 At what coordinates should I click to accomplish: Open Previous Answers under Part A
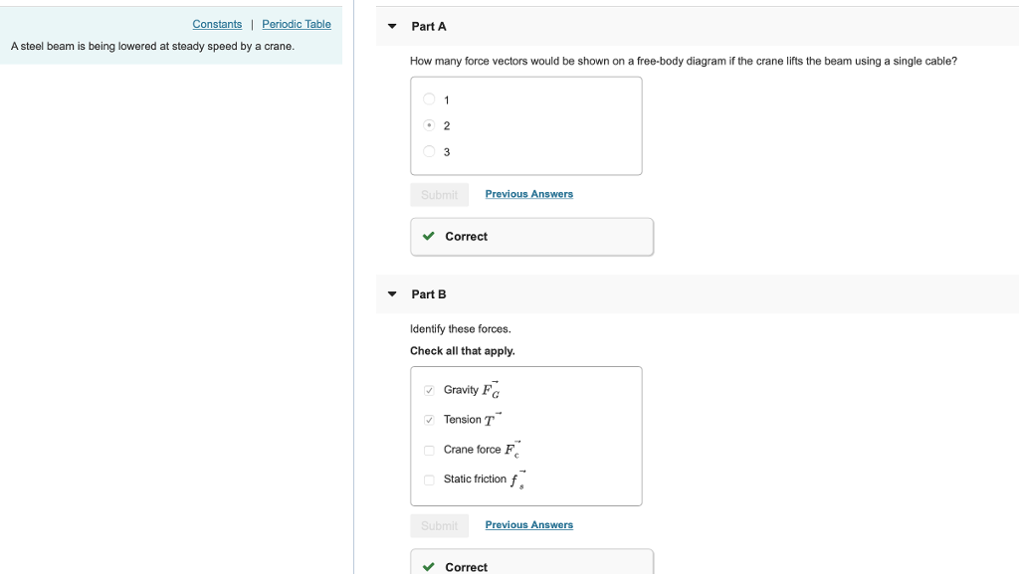(x=529, y=194)
